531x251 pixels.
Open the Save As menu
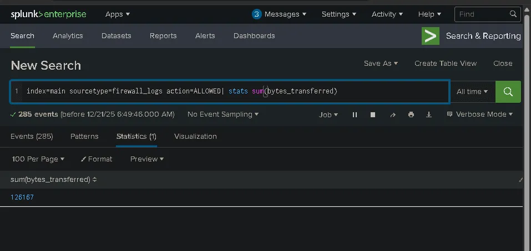pos(381,64)
